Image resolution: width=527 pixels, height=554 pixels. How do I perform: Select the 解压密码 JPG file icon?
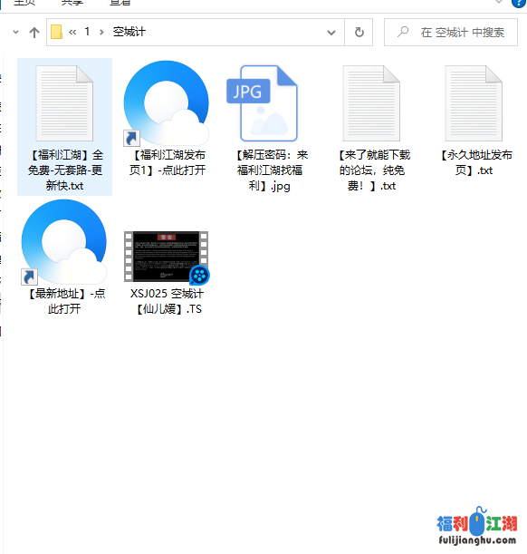coord(263,103)
